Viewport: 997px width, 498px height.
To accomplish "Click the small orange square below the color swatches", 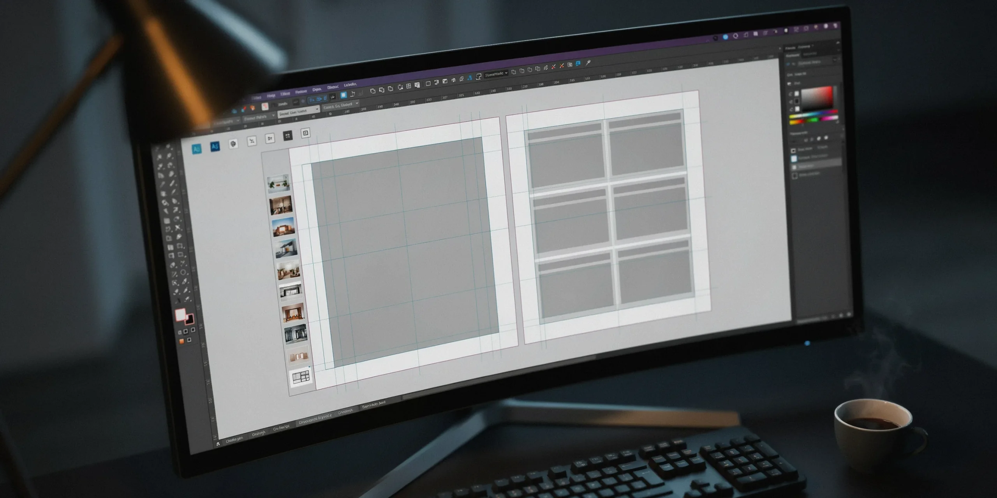I will [x=181, y=341].
